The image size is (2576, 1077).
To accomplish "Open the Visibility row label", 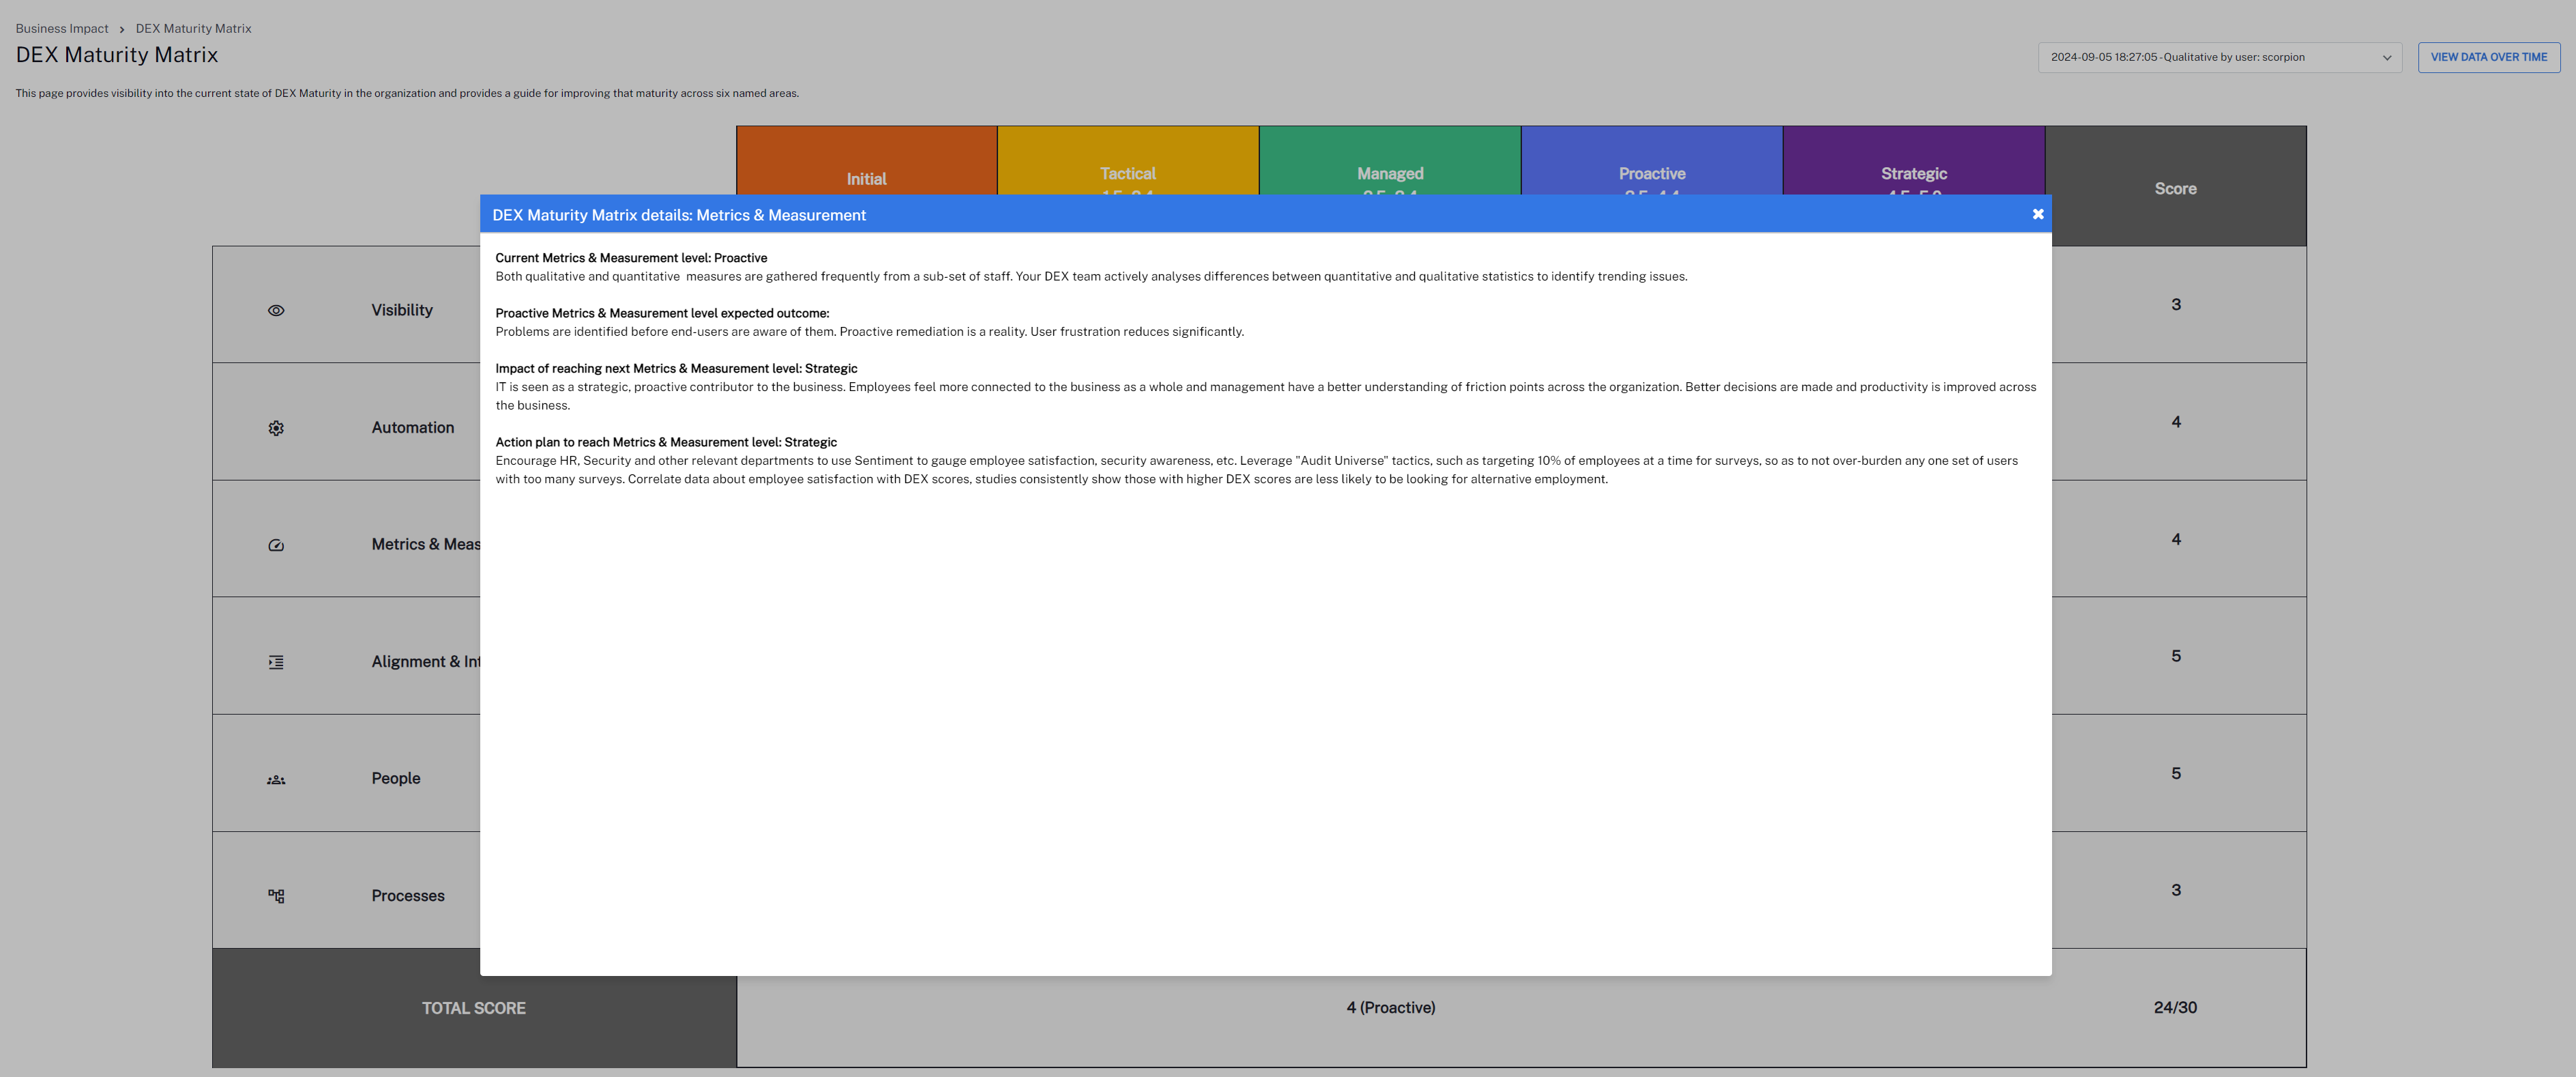I will [x=402, y=310].
